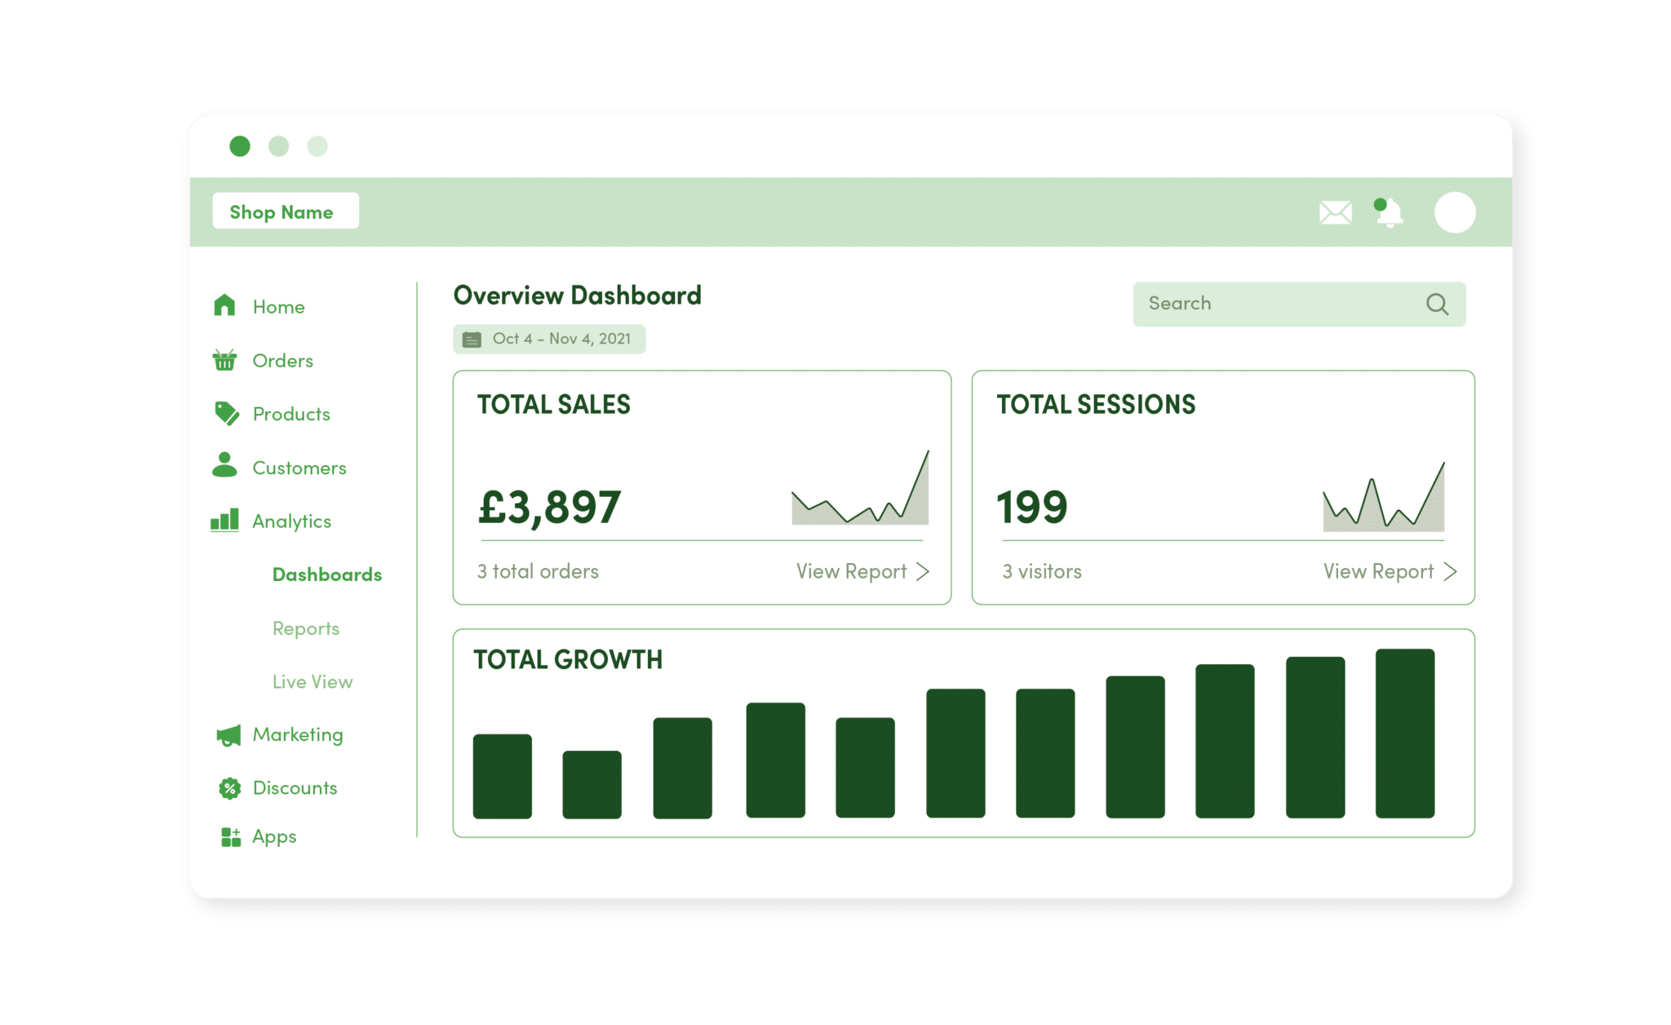
Task: Open View Report for Total Sessions
Action: tap(1390, 571)
